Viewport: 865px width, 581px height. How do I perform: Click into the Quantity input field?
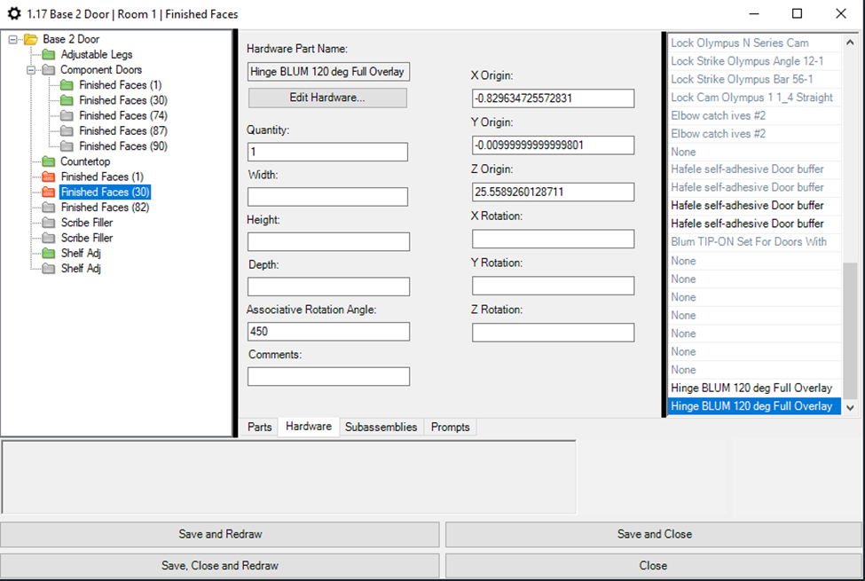click(x=327, y=153)
